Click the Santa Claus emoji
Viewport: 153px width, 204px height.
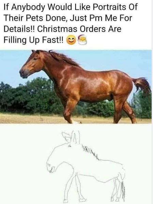[x=82, y=40]
